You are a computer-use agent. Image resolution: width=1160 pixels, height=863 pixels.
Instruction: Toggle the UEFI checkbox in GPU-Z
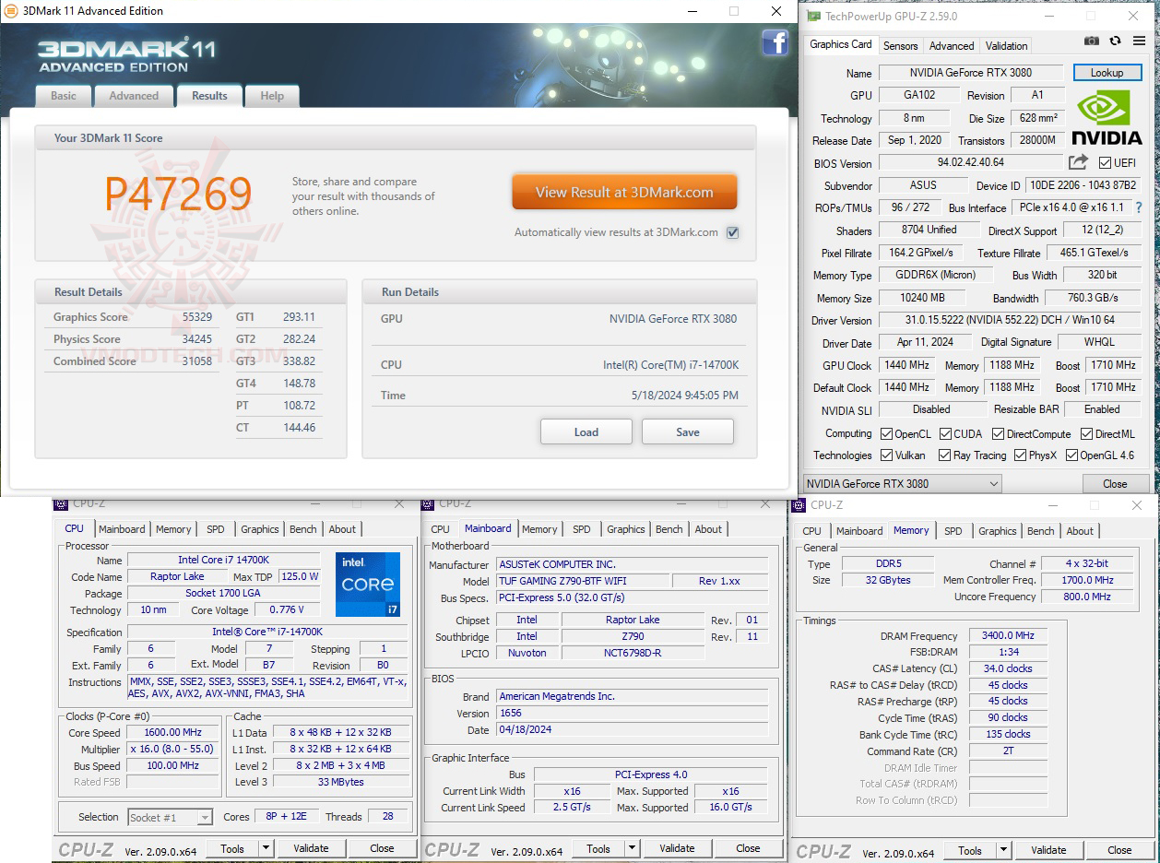(x=1105, y=163)
